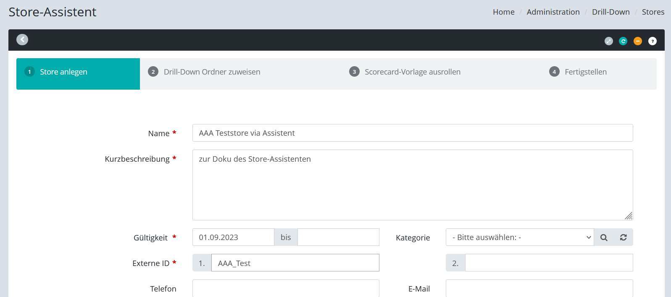Open the Kategorie dropdown
The width and height of the screenshot is (671, 297).
pyautogui.click(x=520, y=238)
